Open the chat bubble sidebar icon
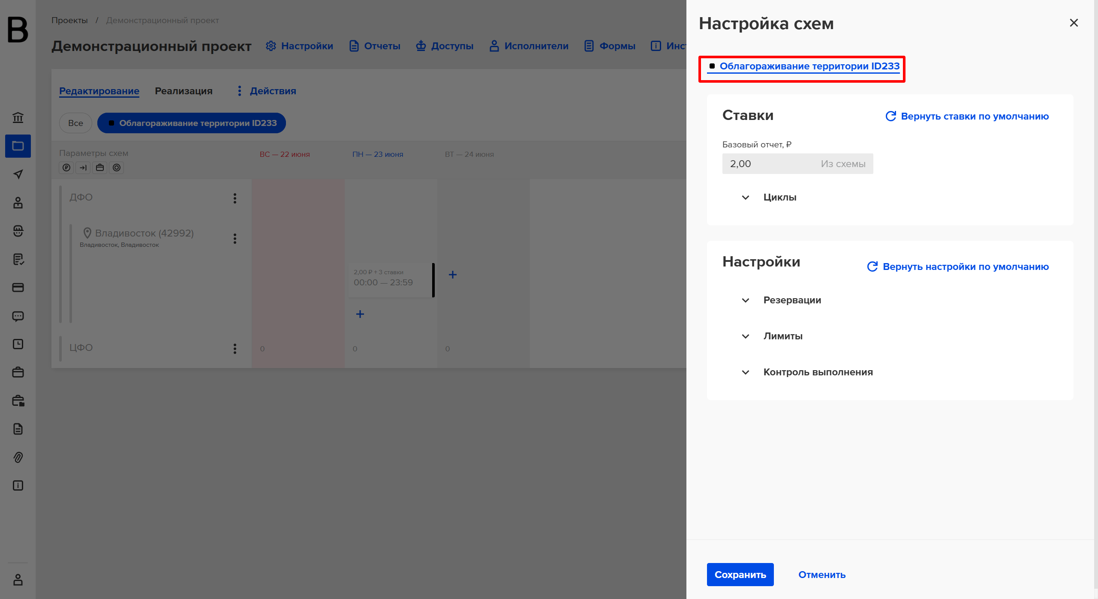 18,316
